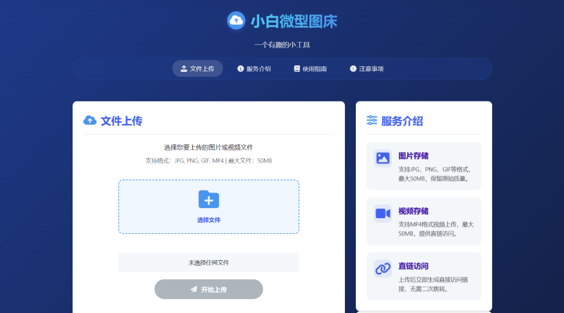Click the 文件上传 panel heading
The height and width of the screenshot is (313, 564).
point(122,121)
